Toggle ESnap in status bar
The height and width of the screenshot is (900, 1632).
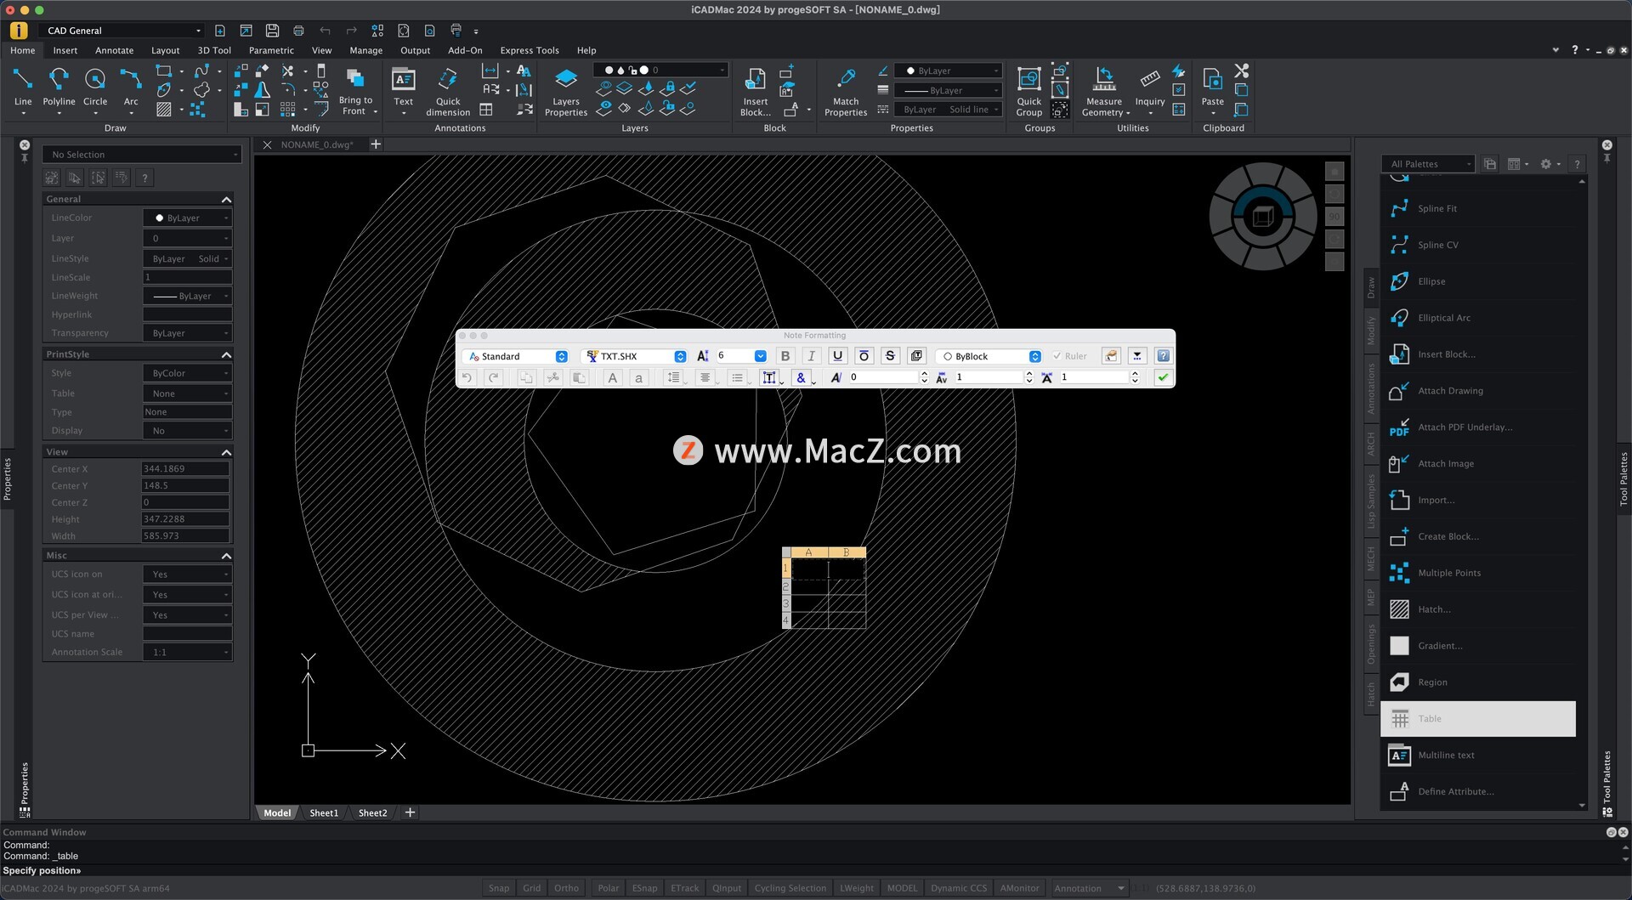[644, 888]
